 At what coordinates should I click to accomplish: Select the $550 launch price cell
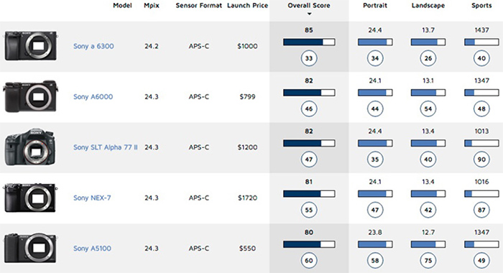[x=247, y=249]
